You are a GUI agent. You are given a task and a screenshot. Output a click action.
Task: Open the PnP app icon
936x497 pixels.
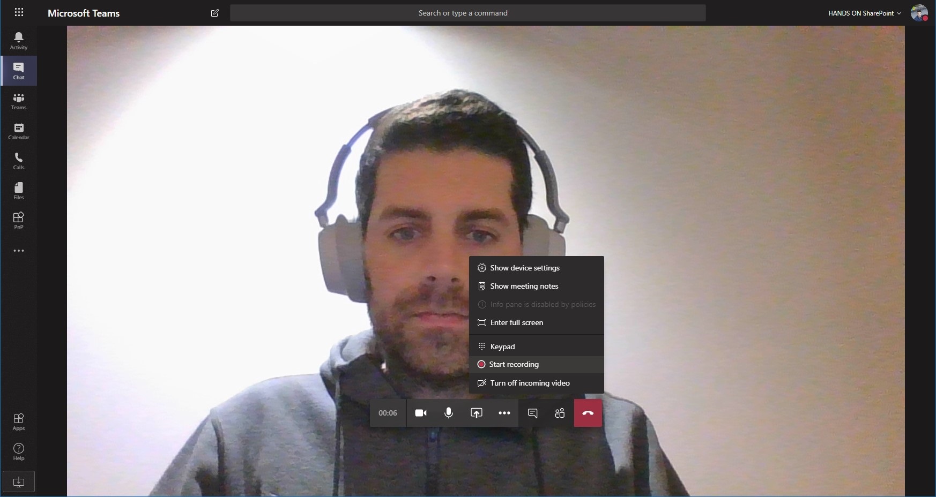point(18,220)
